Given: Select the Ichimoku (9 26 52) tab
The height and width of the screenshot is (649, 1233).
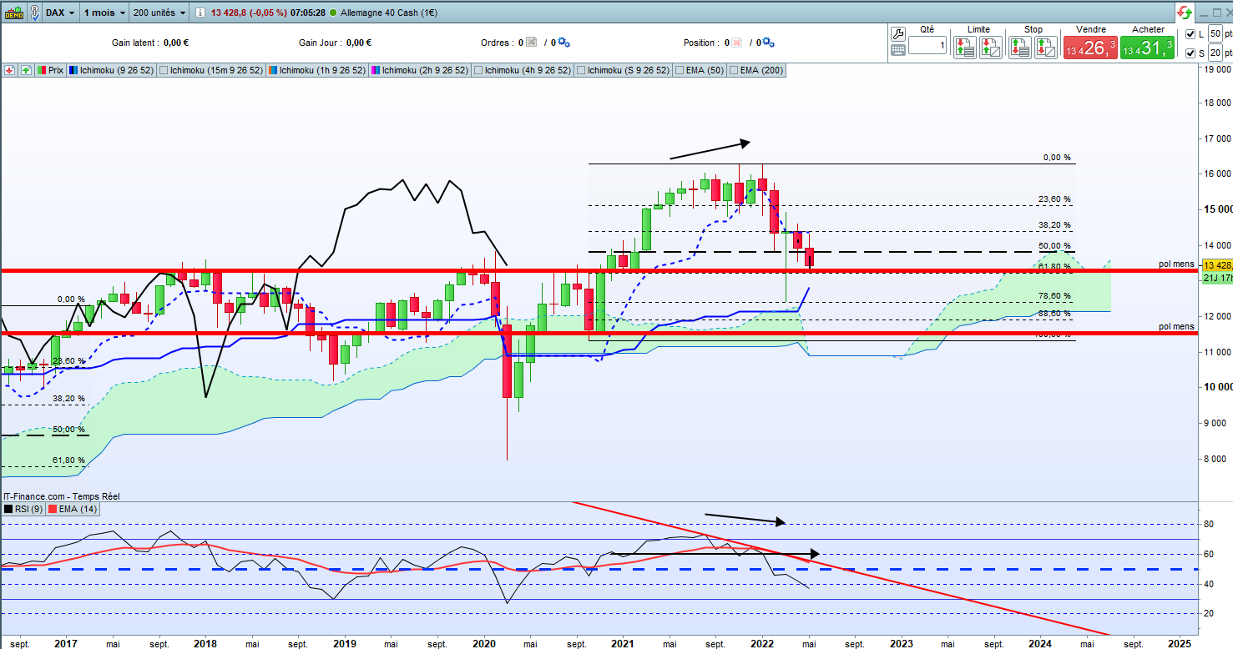Looking at the screenshot, I should [112, 71].
